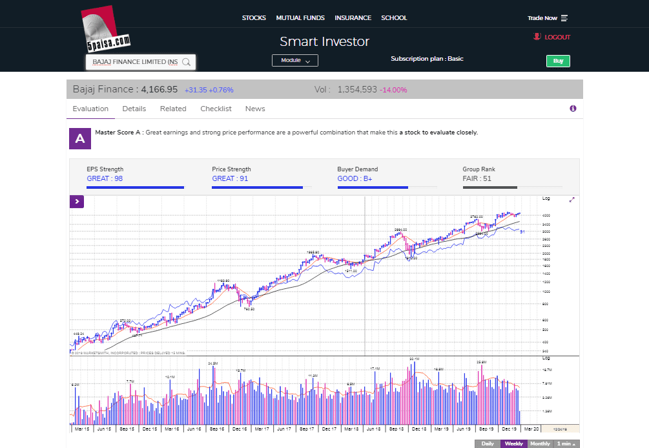Click 'Subscription plan : Basic' text
This screenshot has width=649, height=448.
(x=427, y=58)
